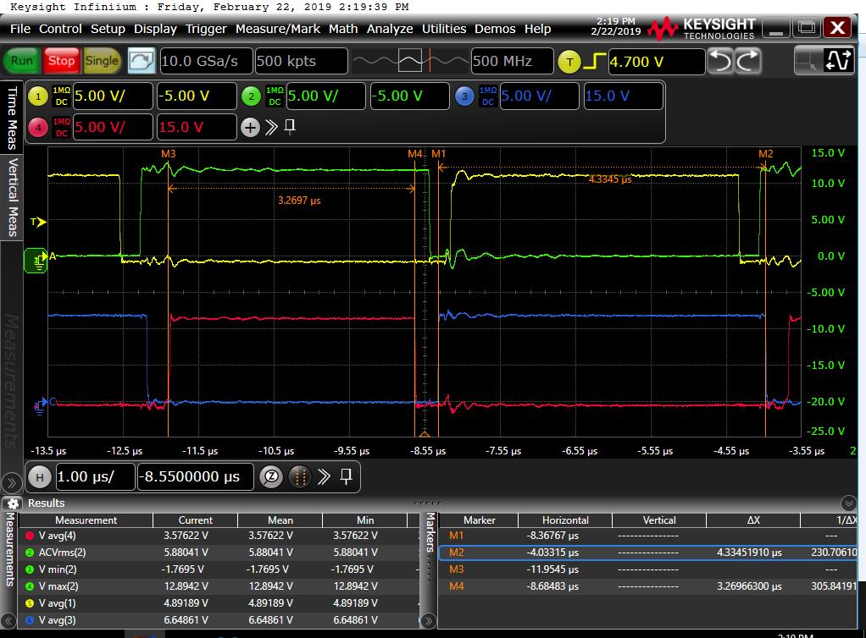
Task: Collapse the Results panel chevron at right
Action: click(x=848, y=503)
